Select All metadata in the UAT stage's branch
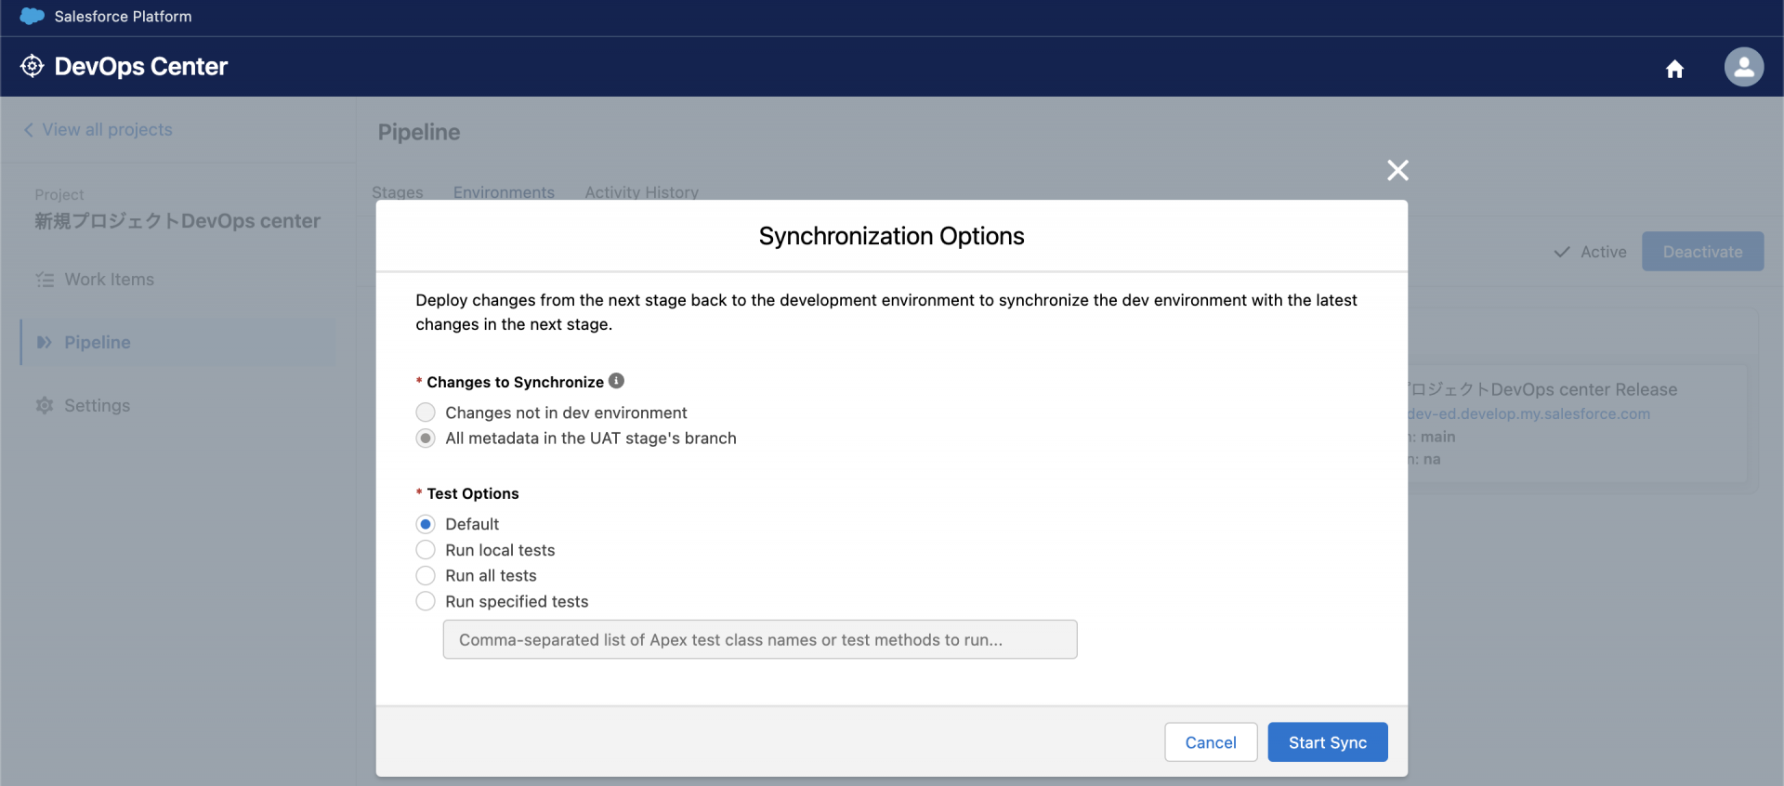This screenshot has width=1784, height=786. coord(426,439)
